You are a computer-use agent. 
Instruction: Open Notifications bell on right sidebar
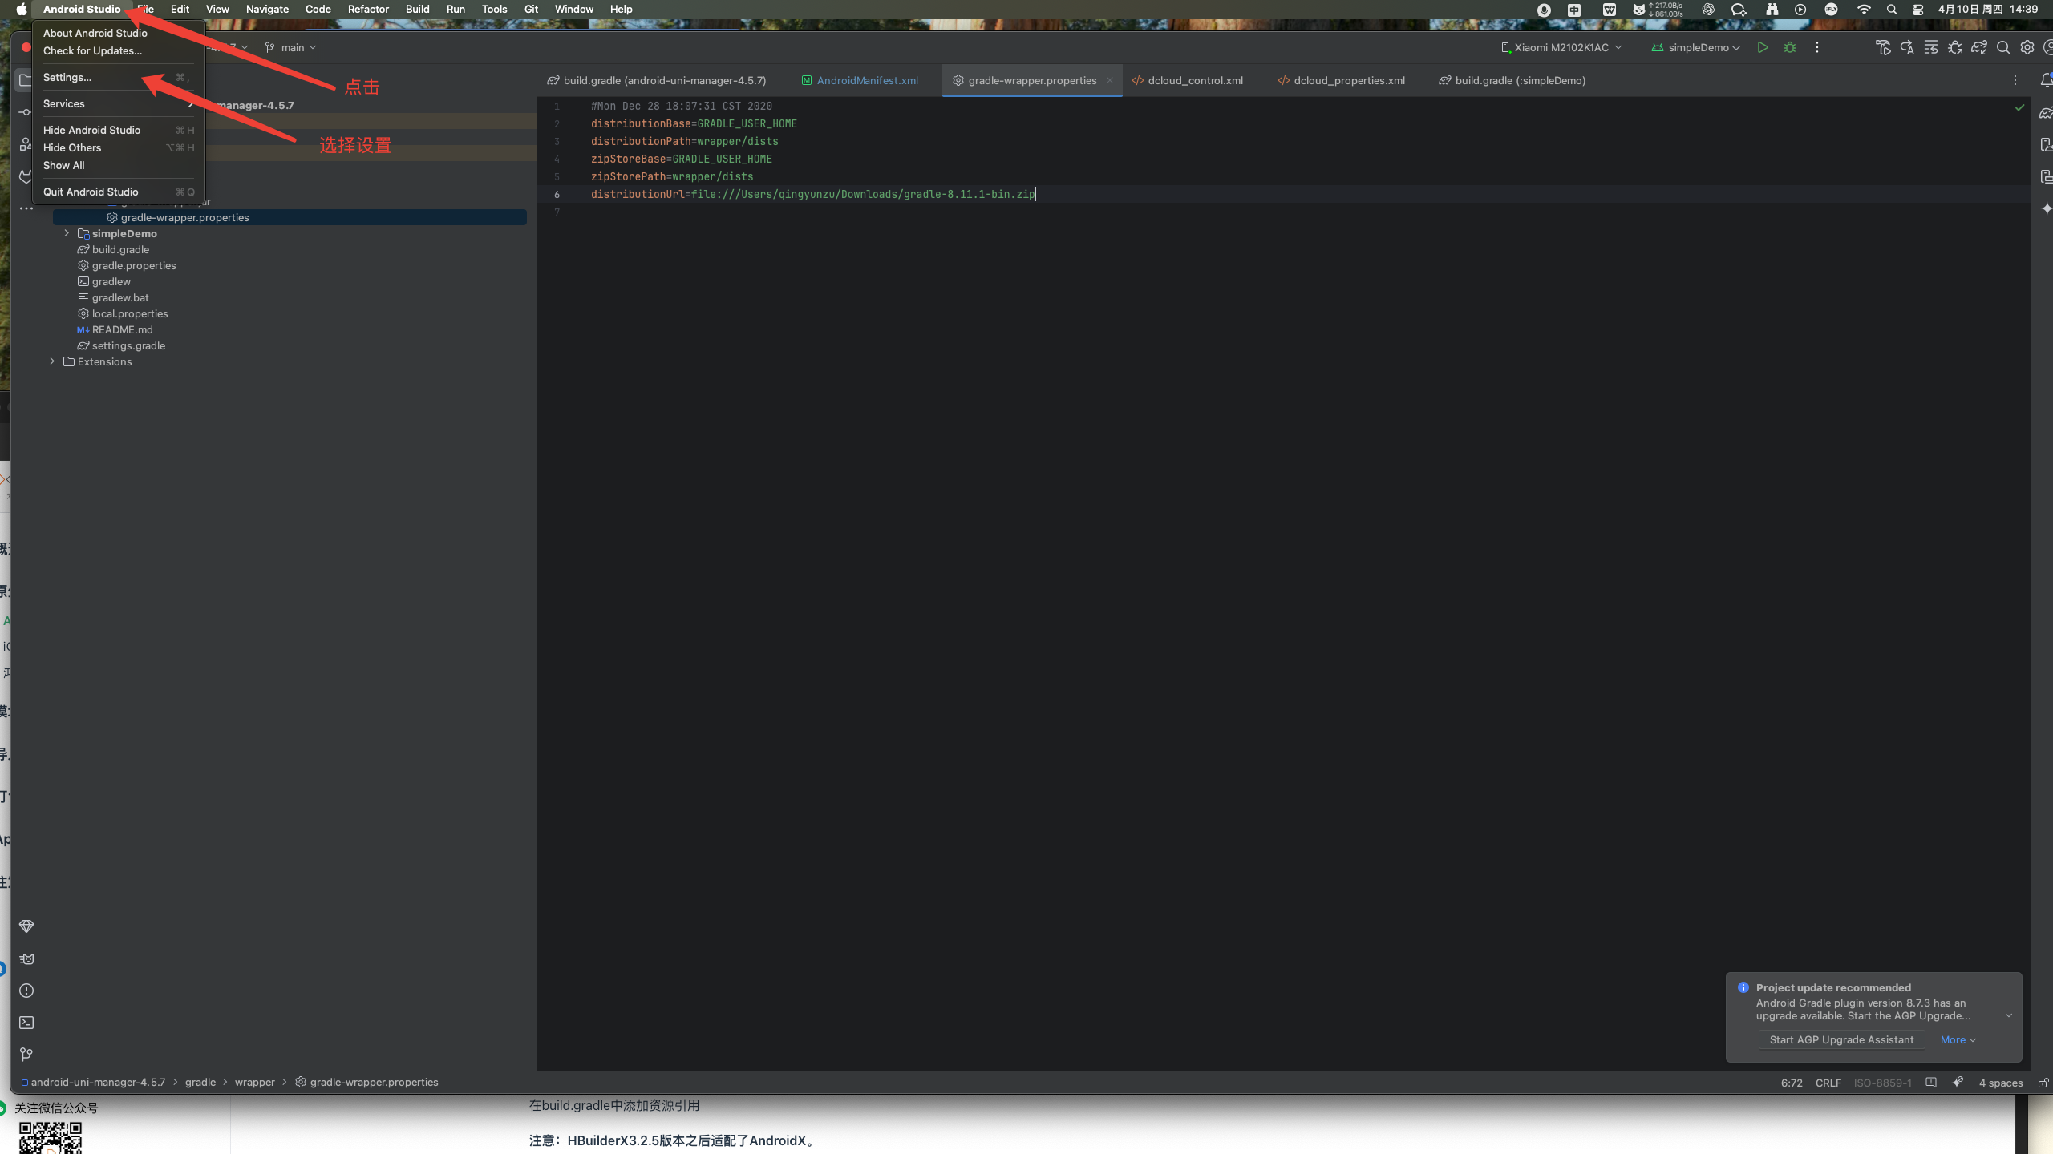(x=2046, y=80)
